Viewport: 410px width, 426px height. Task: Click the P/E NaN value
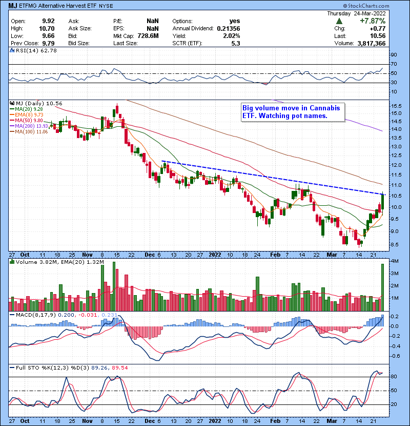click(153, 21)
